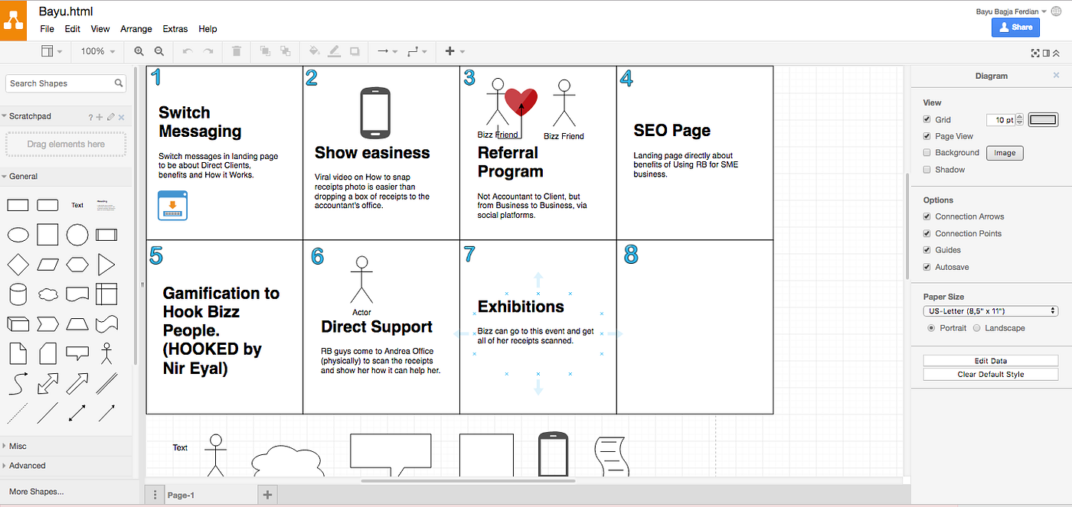Open the Edit menu

tap(72, 29)
